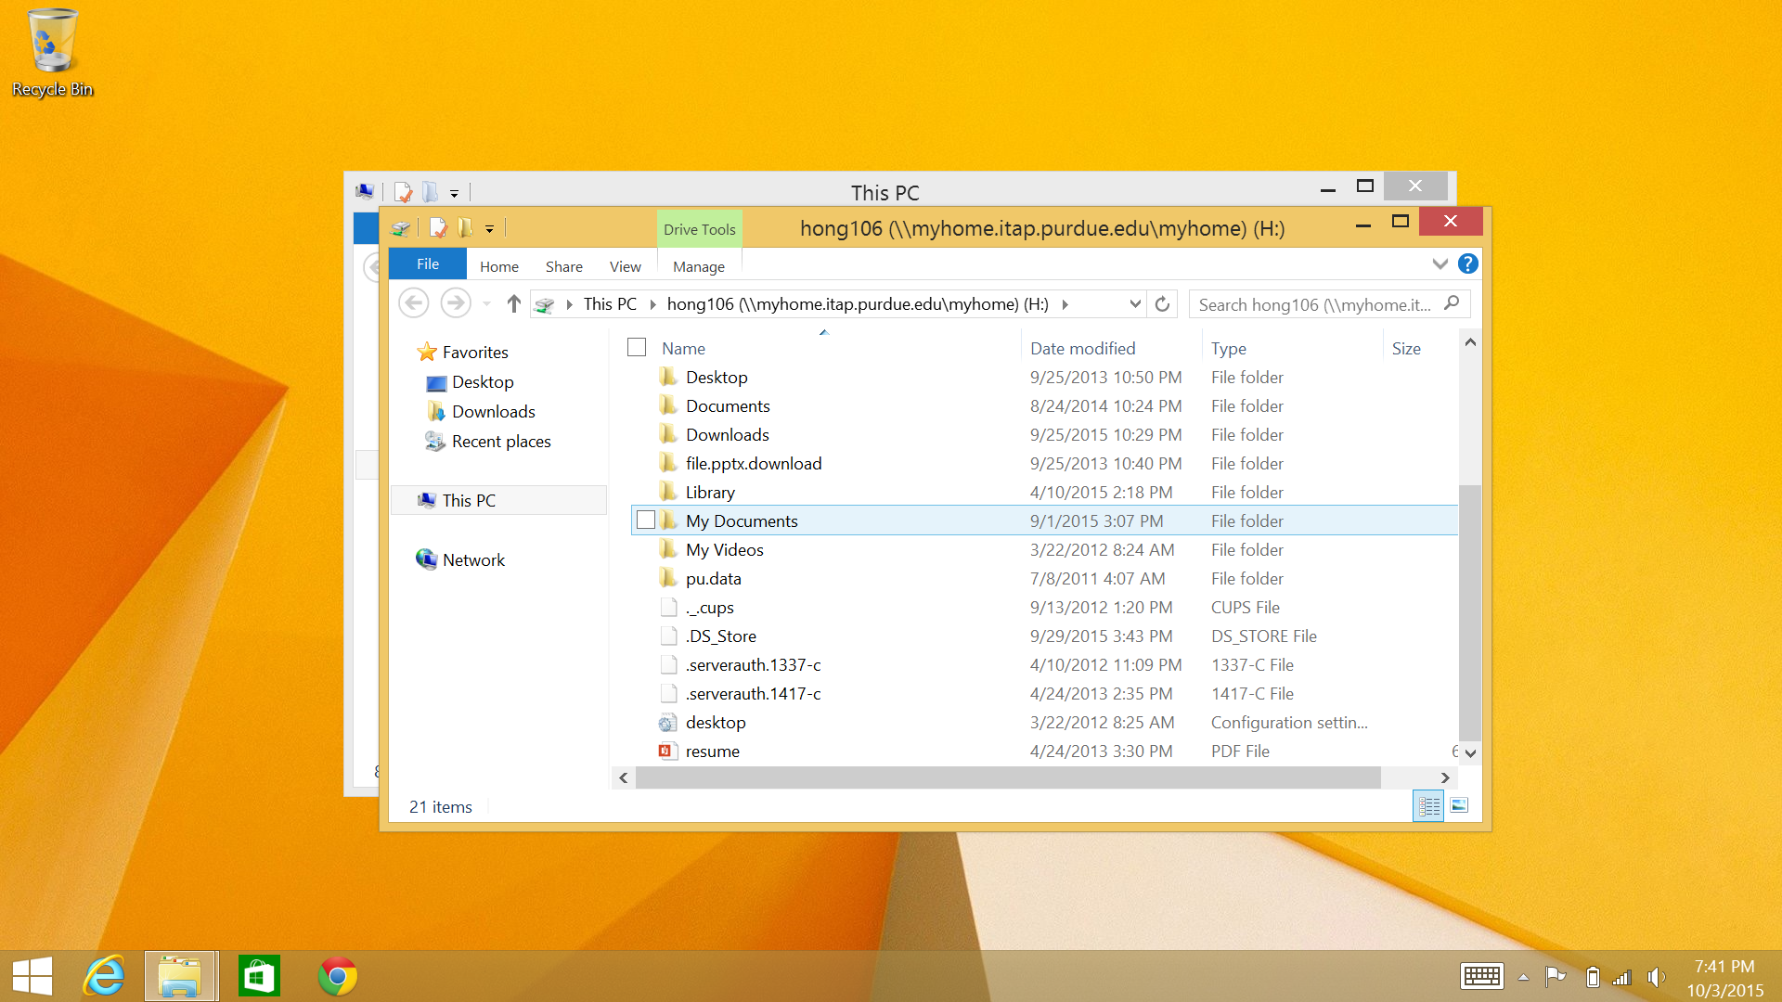The width and height of the screenshot is (1782, 1002).
Task: Expand the ribbon with chevron
Action: pyautogui.click(x=1440, y=264)
